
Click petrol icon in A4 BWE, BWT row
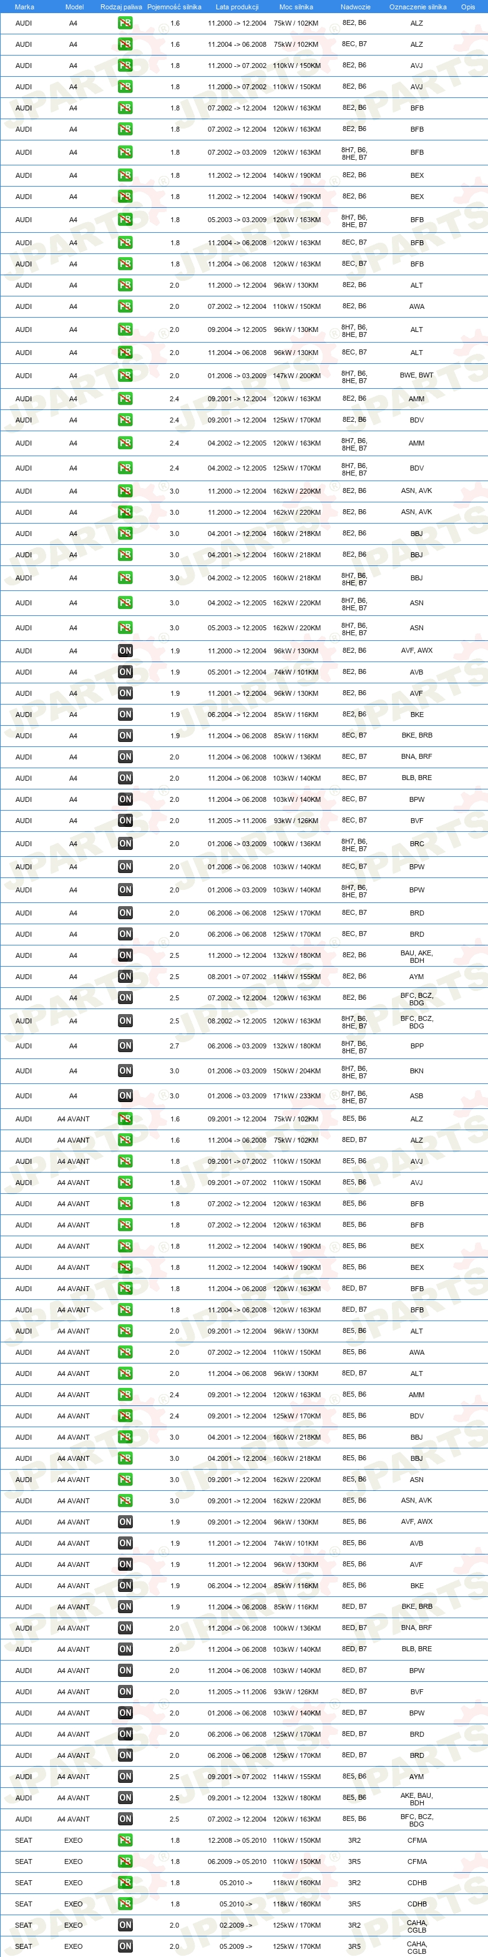[x=125, y=375]
